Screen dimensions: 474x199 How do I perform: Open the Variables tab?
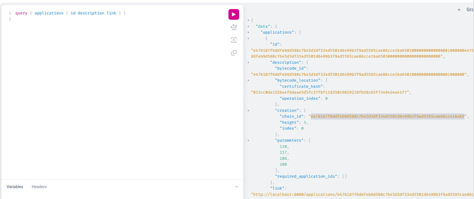click(x=15, y=187)
